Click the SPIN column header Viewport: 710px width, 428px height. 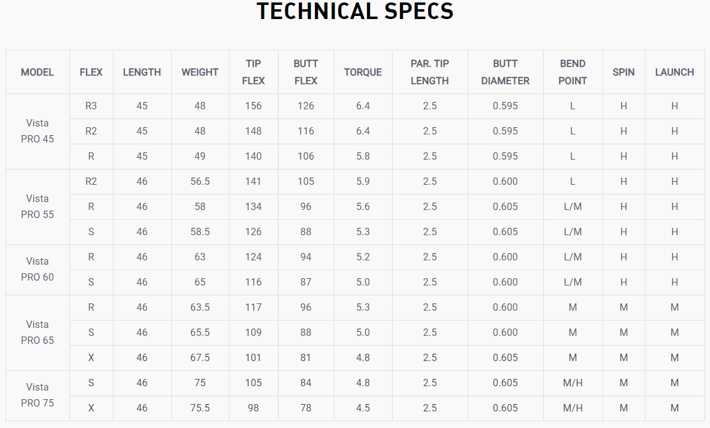point(623,72)
